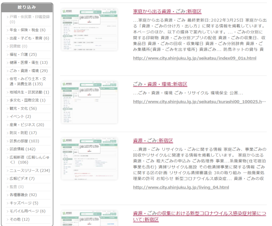
Task: Select the 戸籍・住民票・印鑑登録 (0) category
Action: [29, 19]
